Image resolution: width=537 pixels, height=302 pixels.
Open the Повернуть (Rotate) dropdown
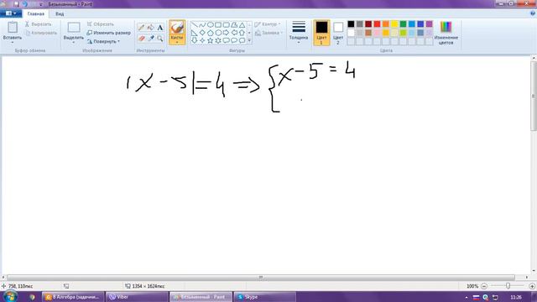[x=103, y=41]
